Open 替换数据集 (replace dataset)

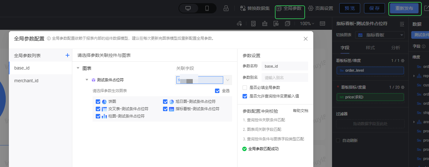click(x=255, y=8)
